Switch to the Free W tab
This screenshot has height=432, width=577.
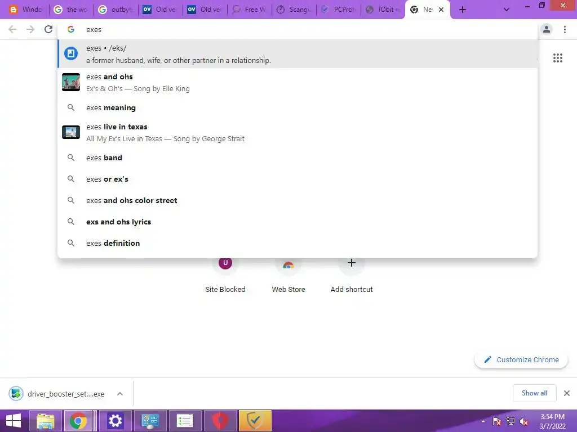[x=248, y=10]
